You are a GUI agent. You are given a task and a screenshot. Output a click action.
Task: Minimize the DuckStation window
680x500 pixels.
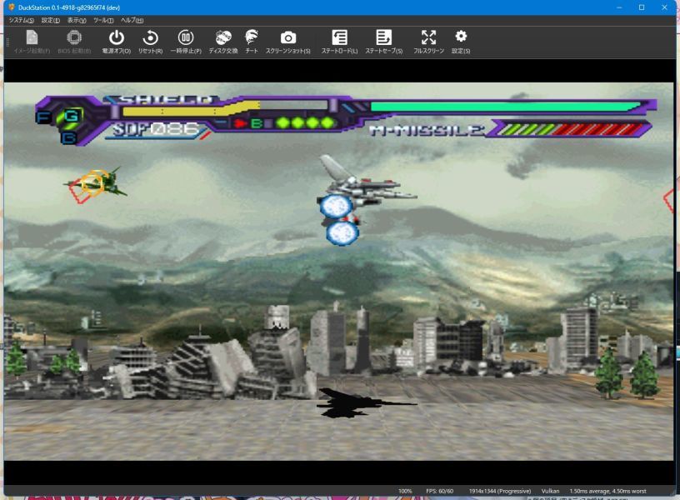(619, 7)
